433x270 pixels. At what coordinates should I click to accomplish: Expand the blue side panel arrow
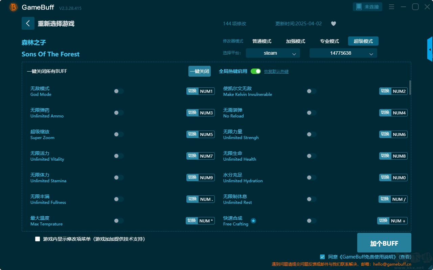click(x=430, y=49)
